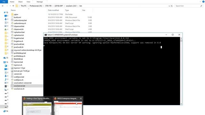Select wsdl2java.sh file name

click(19, 80)
